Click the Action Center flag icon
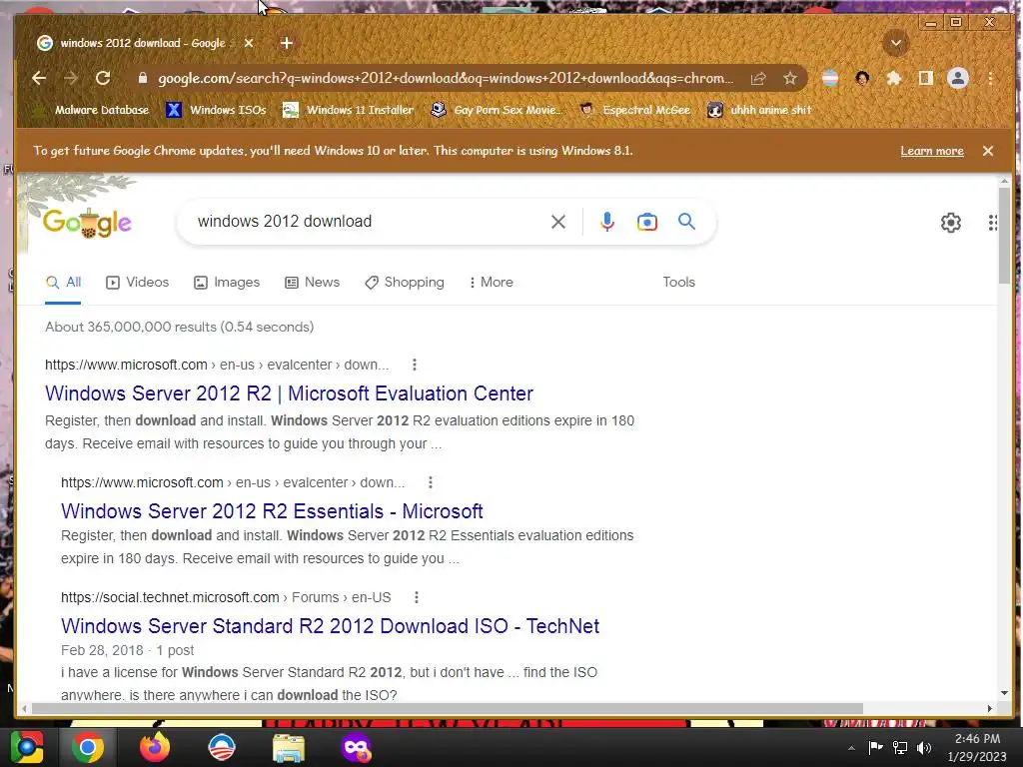Image resolution: width=1023 pixels, height=767 pixels. [875, 747]
